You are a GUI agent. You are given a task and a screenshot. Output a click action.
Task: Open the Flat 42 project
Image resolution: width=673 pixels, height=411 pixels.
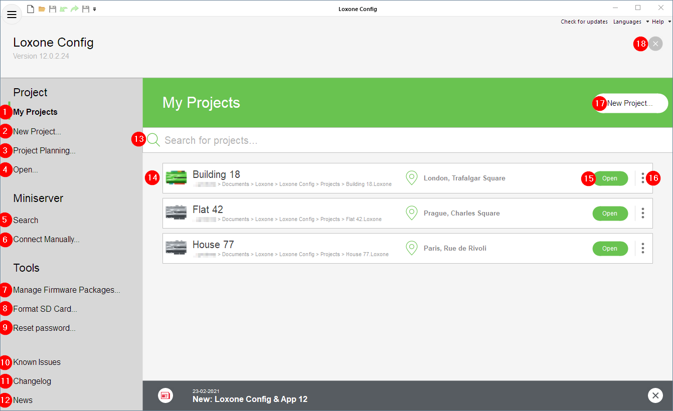coord(610,213)
